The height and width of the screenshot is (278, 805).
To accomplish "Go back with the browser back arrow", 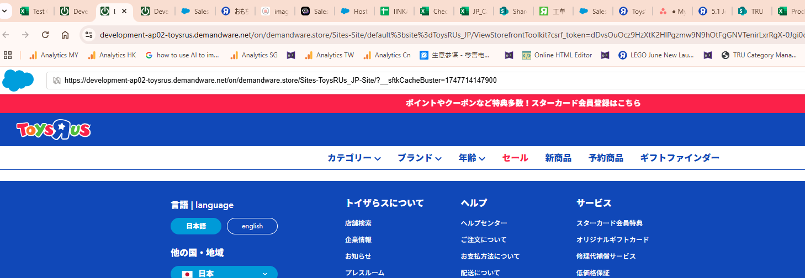I will pos(6,35).
